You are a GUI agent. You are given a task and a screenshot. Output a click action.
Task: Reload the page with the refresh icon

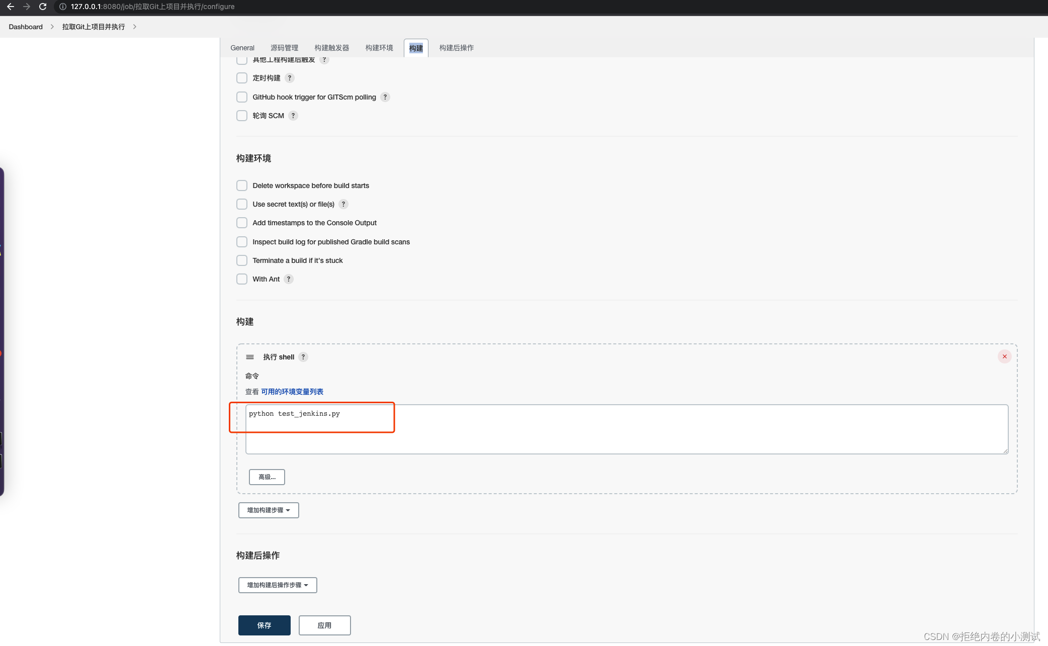pyautogui.click(x=43, y=7)
